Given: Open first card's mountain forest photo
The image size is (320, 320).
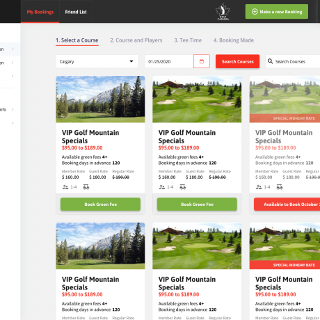Looking at the screenshot, I should point(100,99).
